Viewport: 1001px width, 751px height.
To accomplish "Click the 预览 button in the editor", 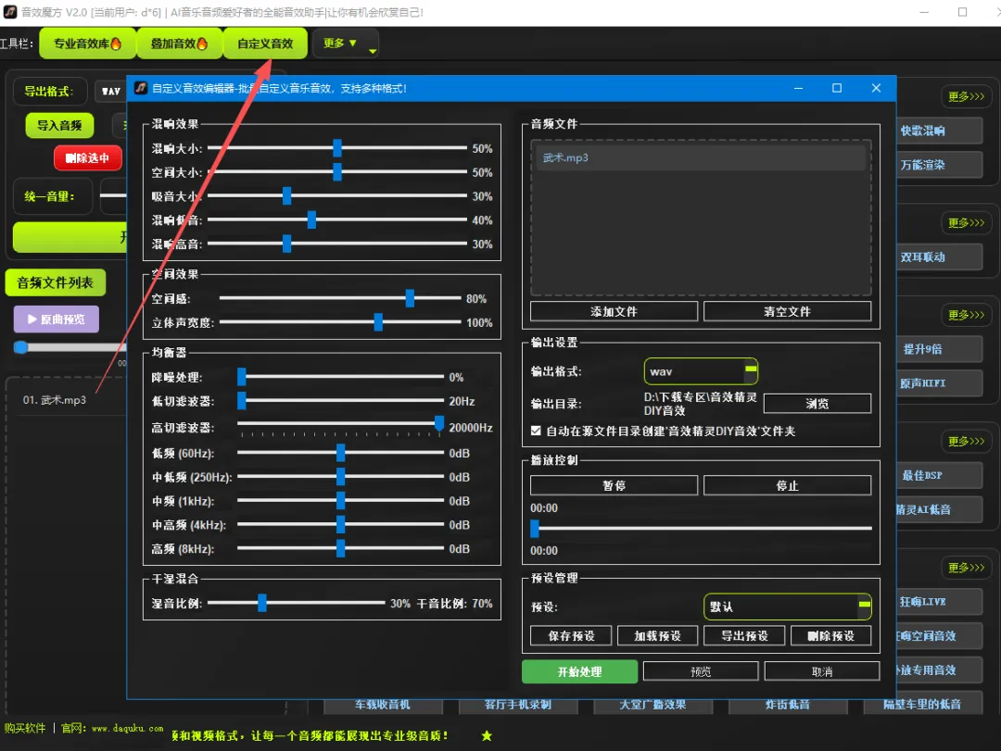I will tap(701, 671).
